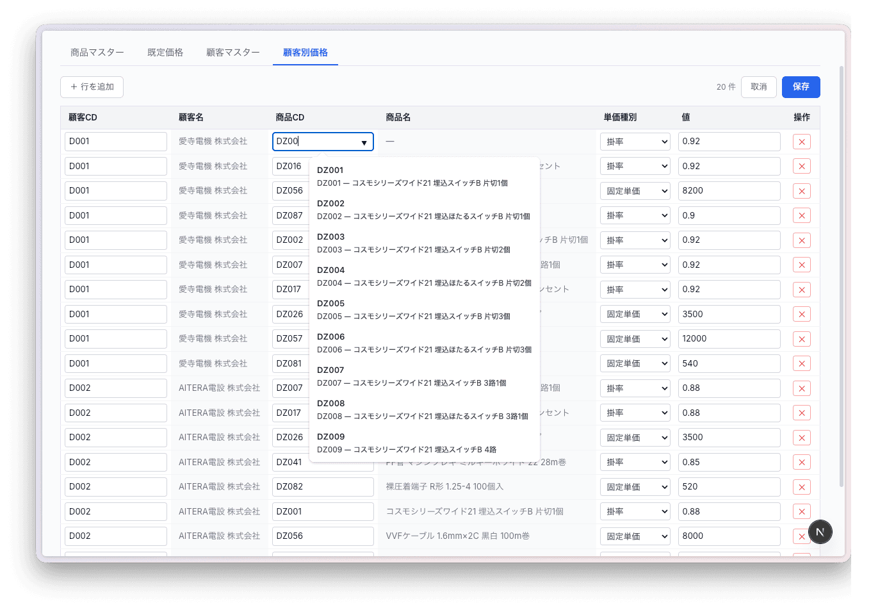Delete the first row being edited with DZ00

(801, 142)
